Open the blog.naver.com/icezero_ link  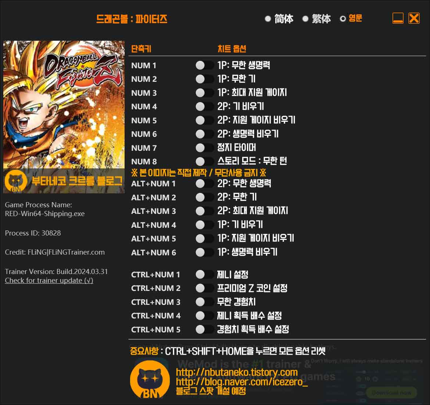pos(242,382)
